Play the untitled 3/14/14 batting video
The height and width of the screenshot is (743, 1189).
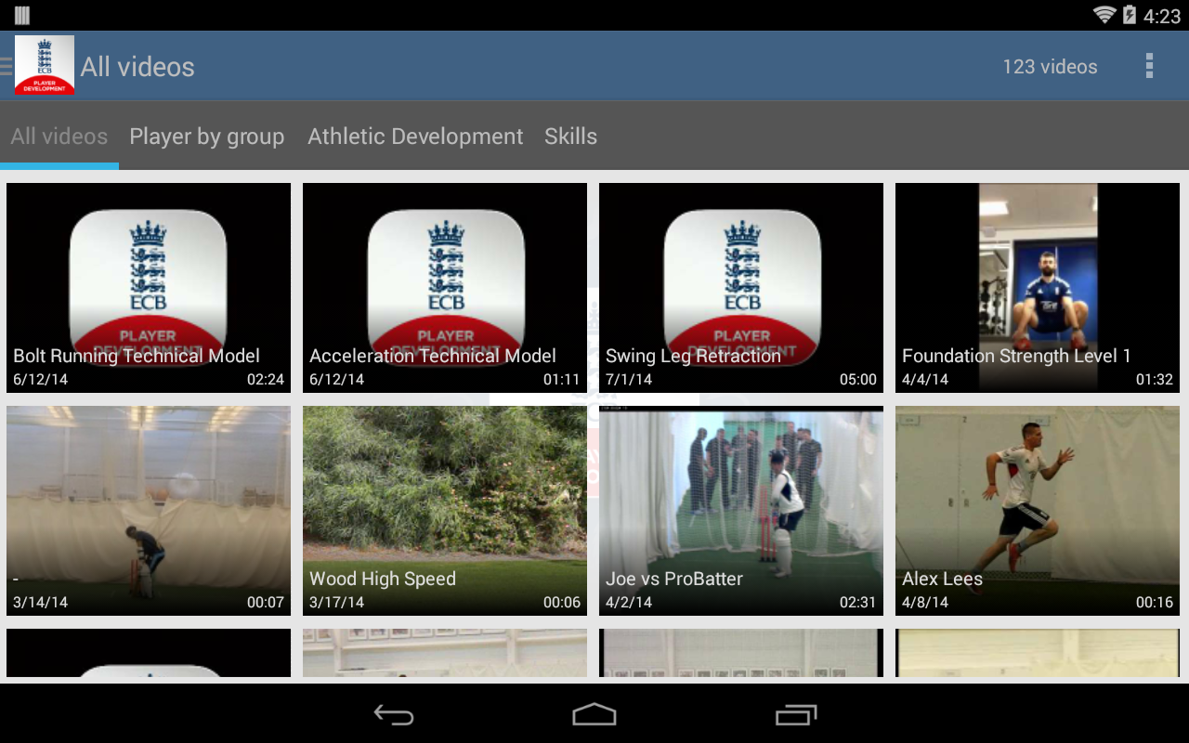(149, 511)
